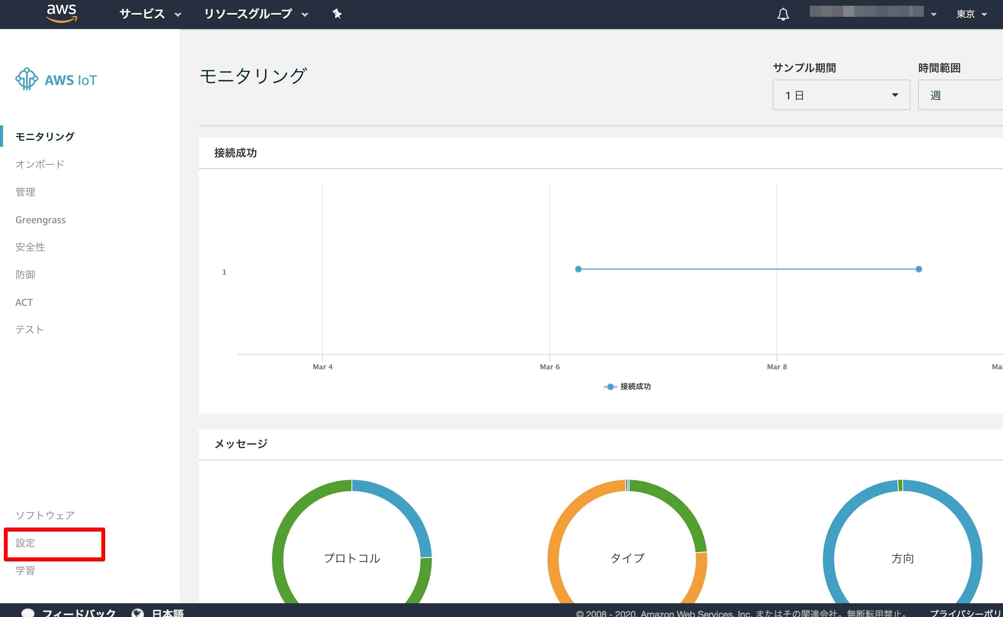Click the 日本語 language link
The height and width of the screenshot is (617, 1003).
coord(168,612)
